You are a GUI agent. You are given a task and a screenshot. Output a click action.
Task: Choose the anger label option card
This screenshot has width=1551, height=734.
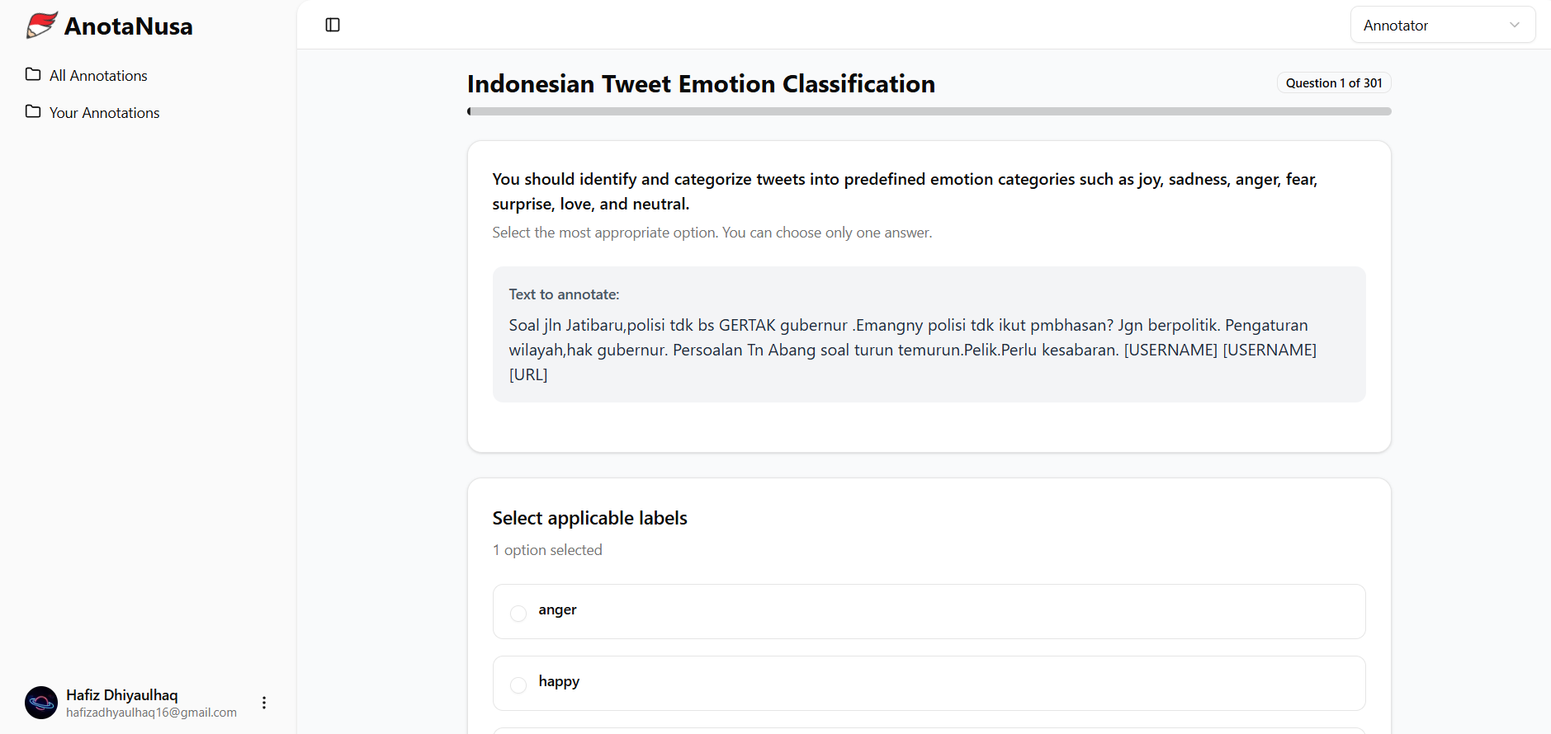point(929,611)
